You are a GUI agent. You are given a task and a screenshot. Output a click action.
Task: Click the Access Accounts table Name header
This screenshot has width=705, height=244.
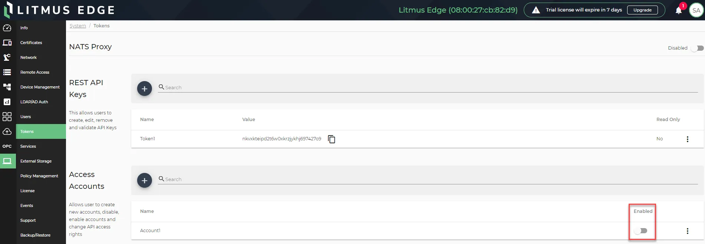147,211
